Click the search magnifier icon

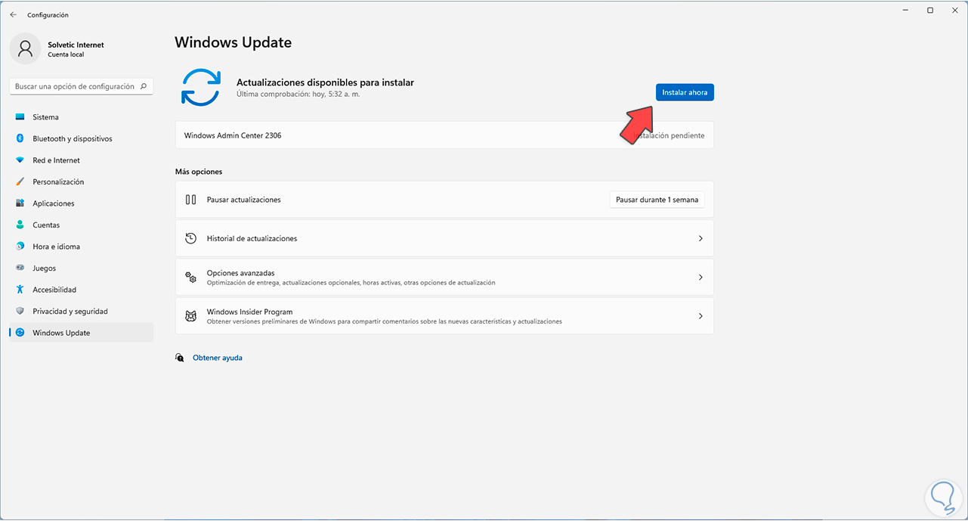tap(144, 86)
